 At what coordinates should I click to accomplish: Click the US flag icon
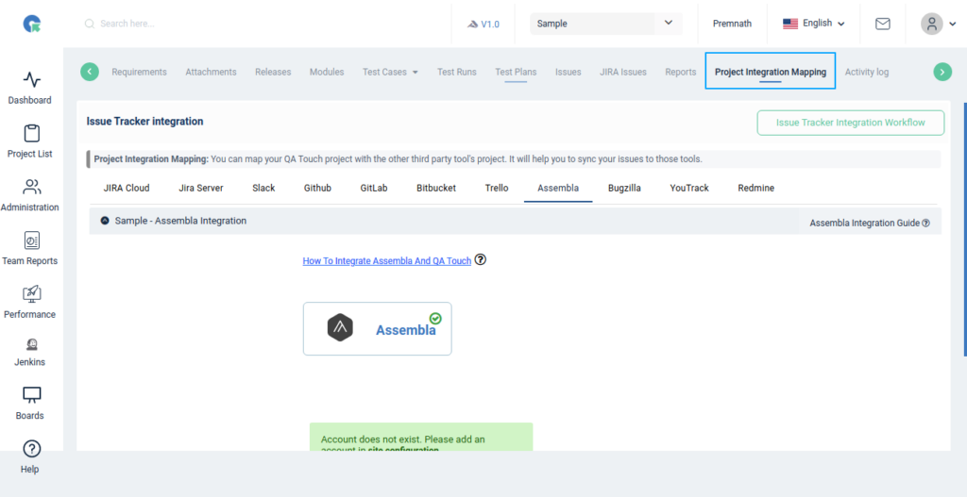790,24
